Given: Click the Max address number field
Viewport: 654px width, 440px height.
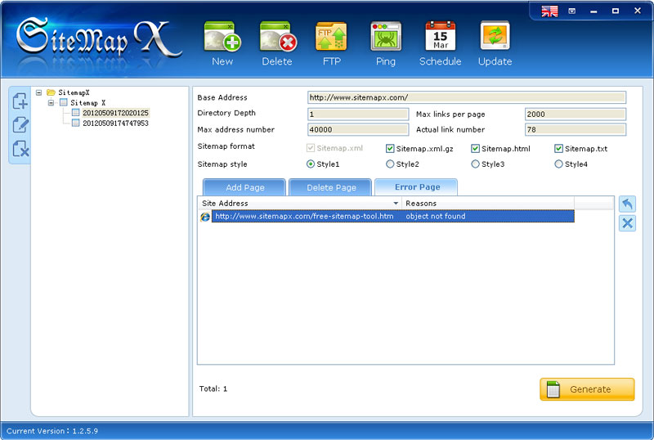Looking at the screenshot, I should [x=358, y=129].
